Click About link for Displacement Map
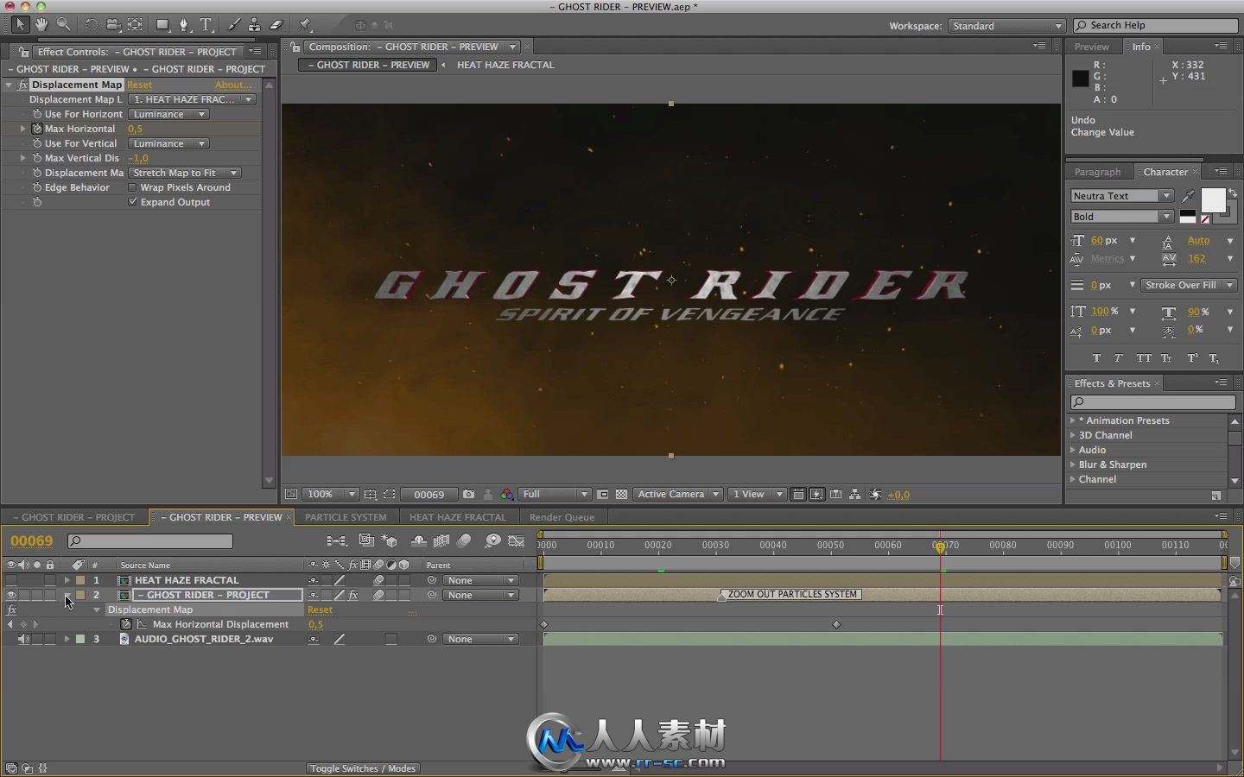 [233, 85]
